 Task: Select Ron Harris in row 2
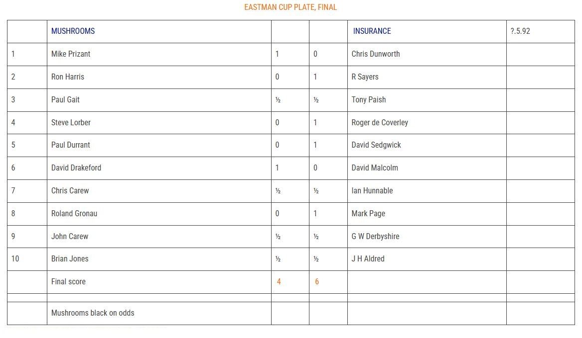coord(68,77)
